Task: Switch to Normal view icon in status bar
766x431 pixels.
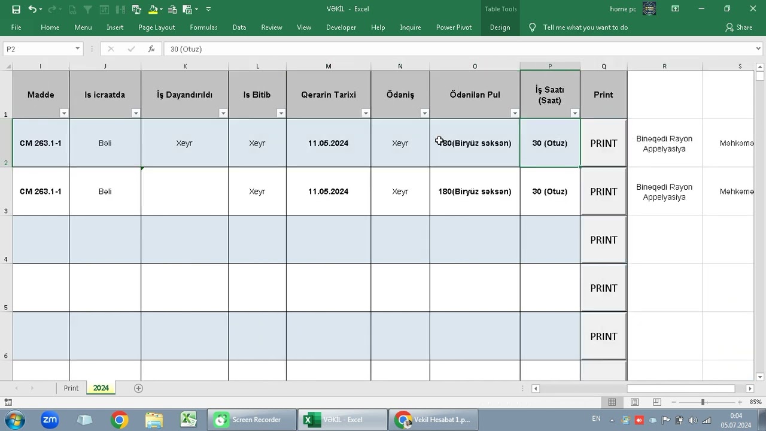Action: 612,402
